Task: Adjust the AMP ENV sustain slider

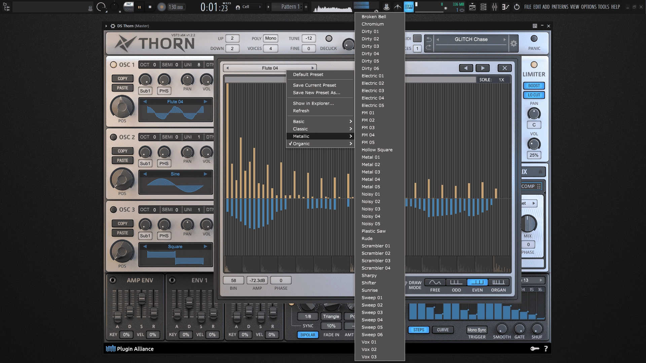Action: (142, 298)
